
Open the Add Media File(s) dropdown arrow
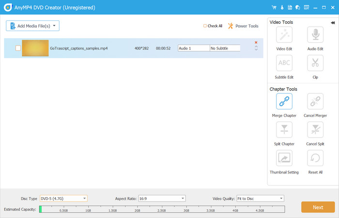tap(54, 26)
